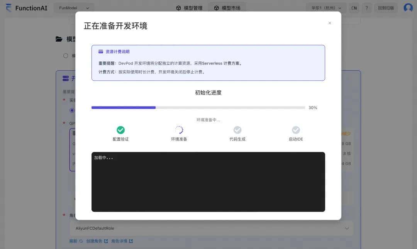Open help via the question mark button
This screenshot has height=249, width=417.
[x=367, y=8]
